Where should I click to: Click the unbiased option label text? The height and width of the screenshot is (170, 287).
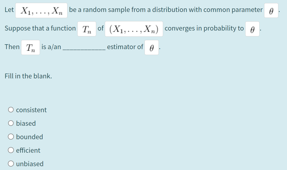coord(30,164)
